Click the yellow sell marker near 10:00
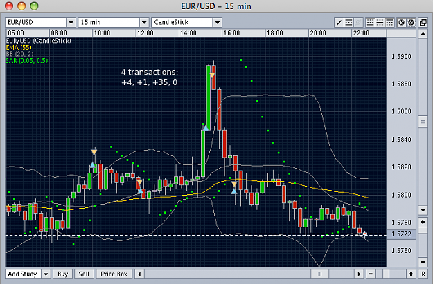This screenshot has width=433, height=284. [94, 152]
